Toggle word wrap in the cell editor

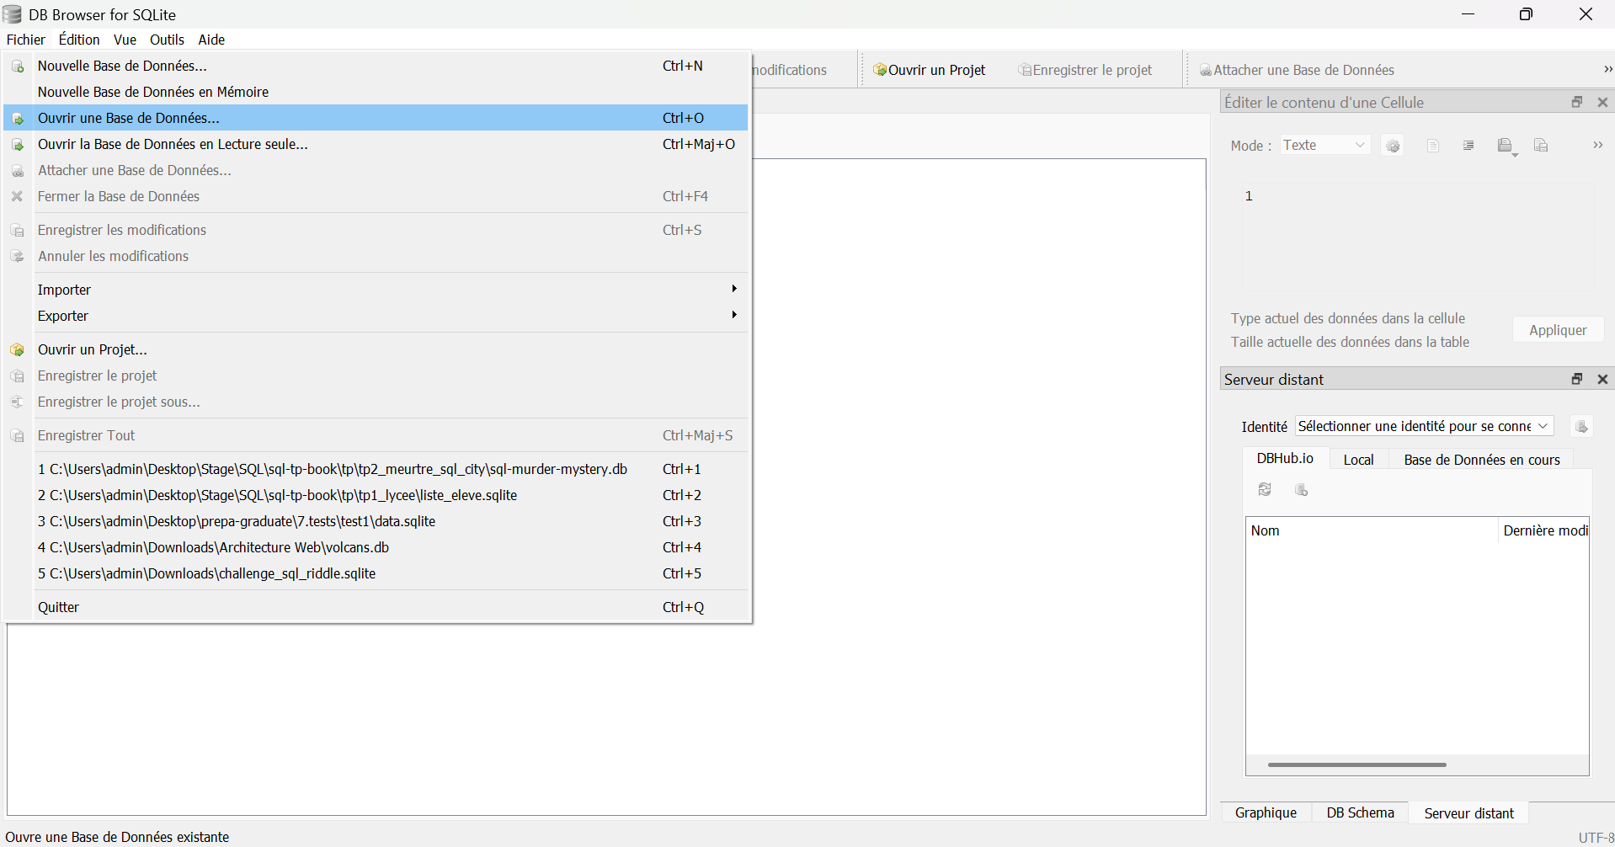(1468, 145)
